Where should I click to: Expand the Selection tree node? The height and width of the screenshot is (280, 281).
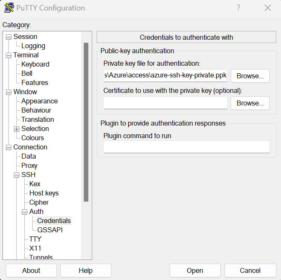click(x=16, y=129)
